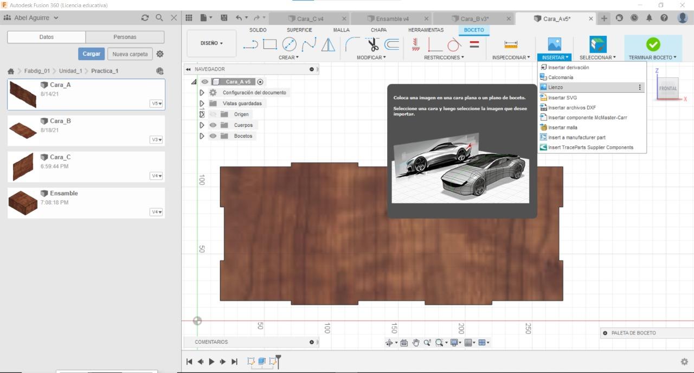694x373 pixels.
Task: Open the DISEÑO workspace dropdown
Action: (x=211, y=43)
